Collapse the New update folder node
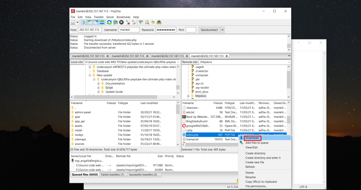This screenshot has width=361, height=190. point(90,75)
